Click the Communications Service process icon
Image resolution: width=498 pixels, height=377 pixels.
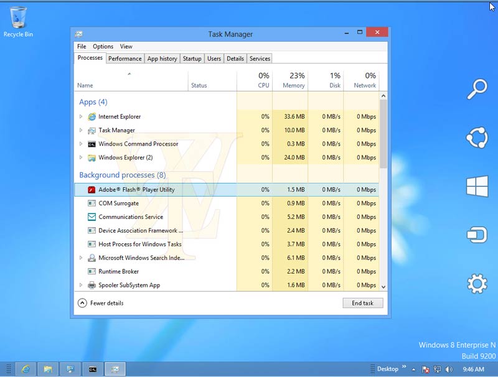[92, 217]
